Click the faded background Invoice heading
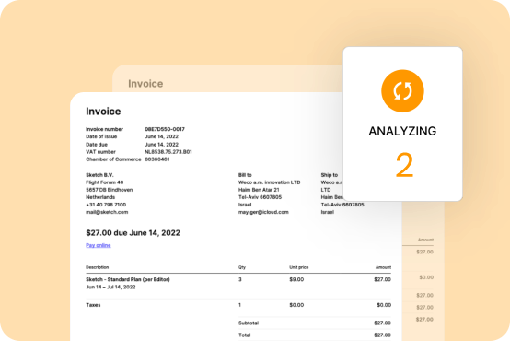The width and height of the screenshot is (510, 341). [x=145, y=84]
